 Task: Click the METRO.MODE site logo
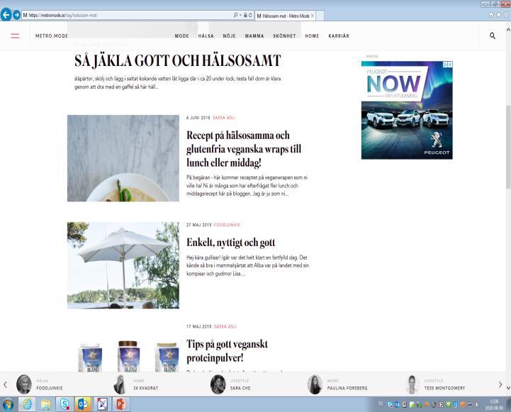(52, 36)
